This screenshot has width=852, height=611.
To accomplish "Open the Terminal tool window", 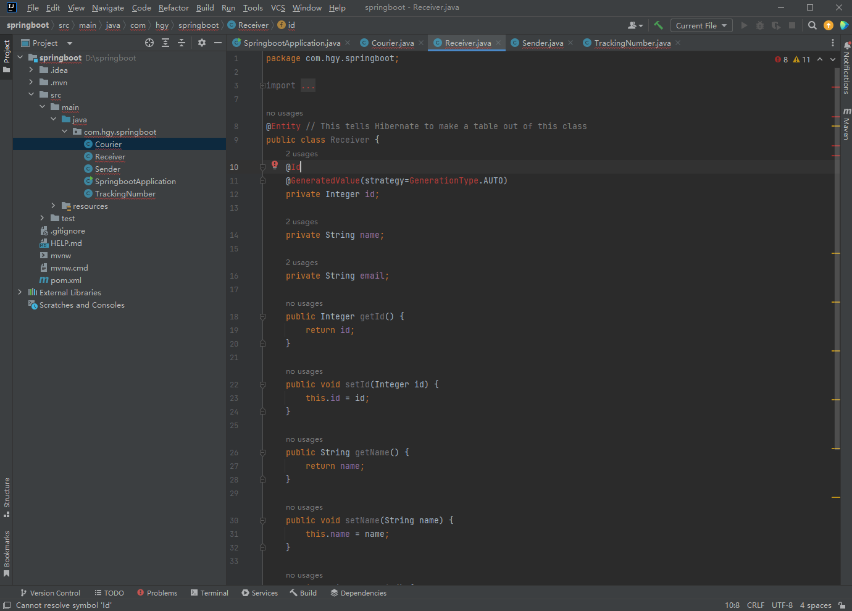I will [209, 592].
